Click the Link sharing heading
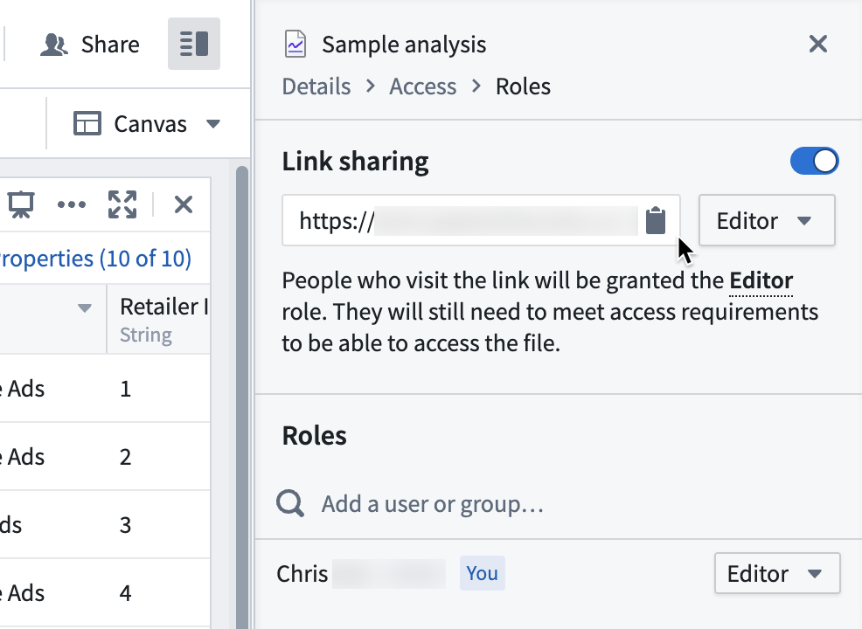This screenshot has height=629, width=862. coord(355,162)
